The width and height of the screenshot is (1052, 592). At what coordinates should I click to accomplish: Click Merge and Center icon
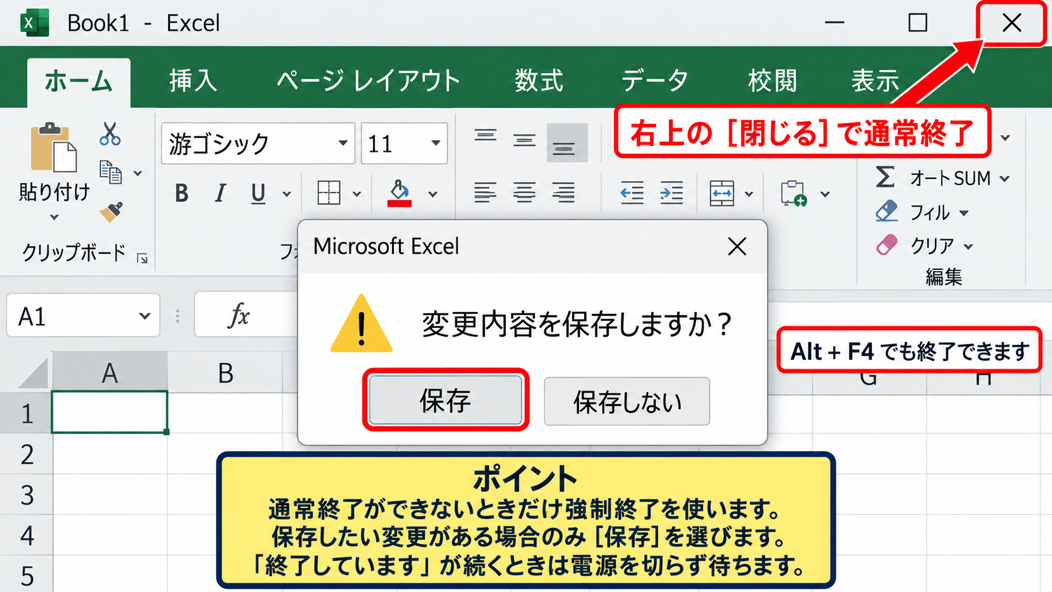pyautogui.click(x=722, y=193)
